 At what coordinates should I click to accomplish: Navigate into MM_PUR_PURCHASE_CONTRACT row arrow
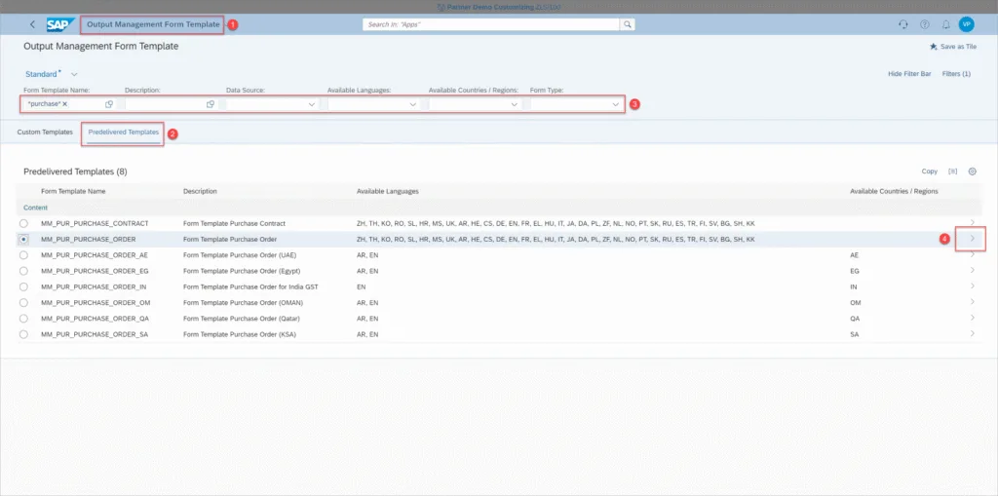click(x=972, y=223)
